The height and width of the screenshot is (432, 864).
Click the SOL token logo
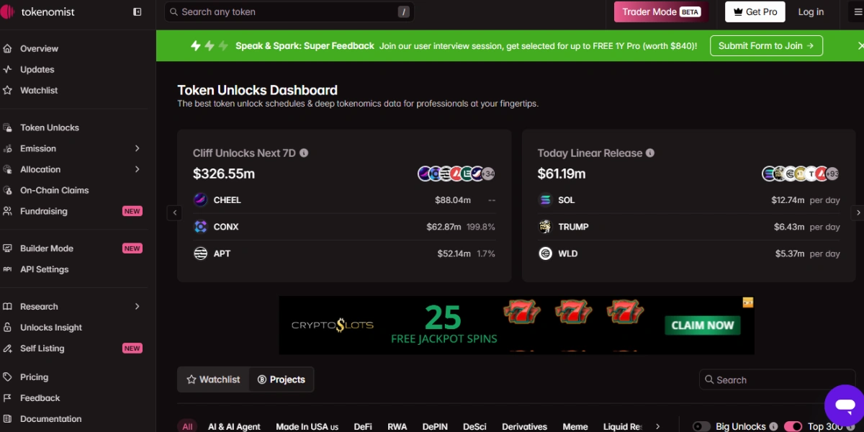pos(545,200)
